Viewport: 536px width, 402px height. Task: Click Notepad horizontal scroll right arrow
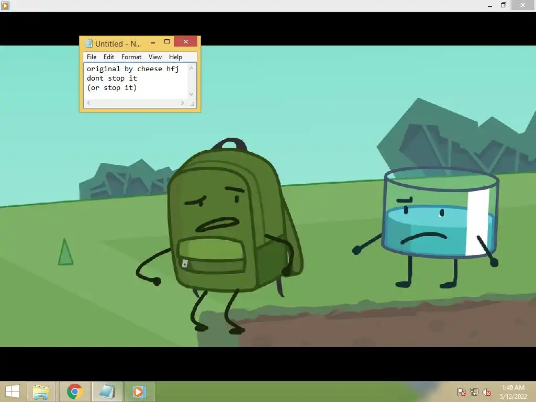pyautogui.click(x=183, y=103)
